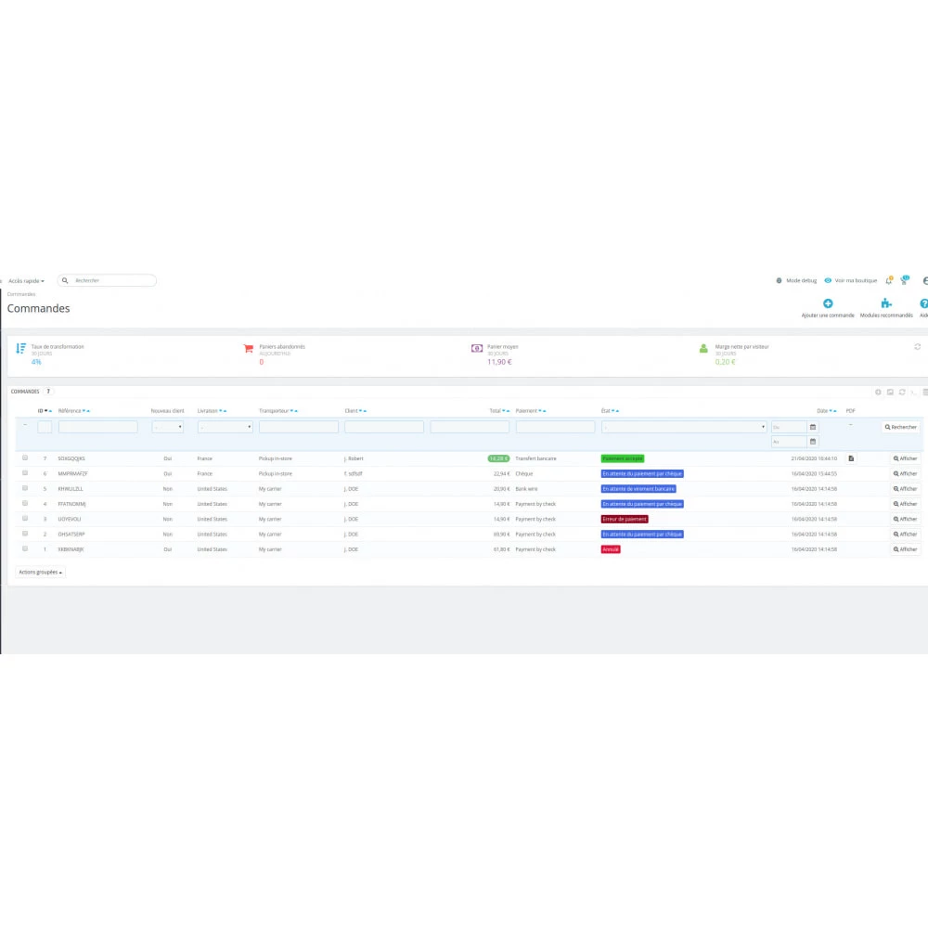928x928 pixels.
Task: Sort ID column descending arrow
Action: (x=45, y=411)
